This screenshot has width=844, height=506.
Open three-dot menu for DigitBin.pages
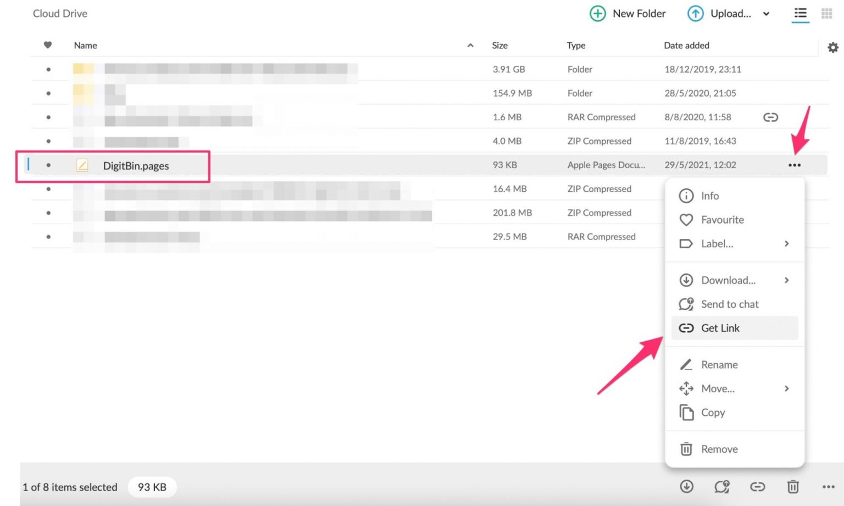(794, 165)
